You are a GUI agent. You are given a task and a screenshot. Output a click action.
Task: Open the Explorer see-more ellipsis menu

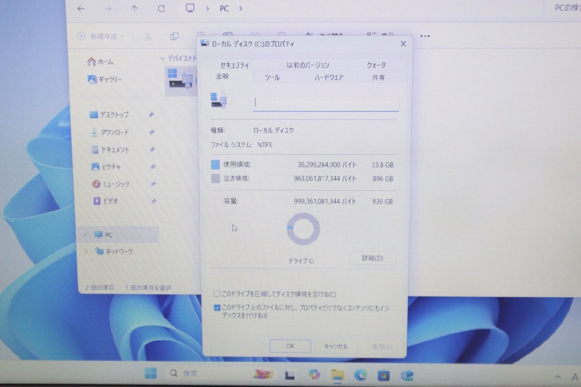425,36
